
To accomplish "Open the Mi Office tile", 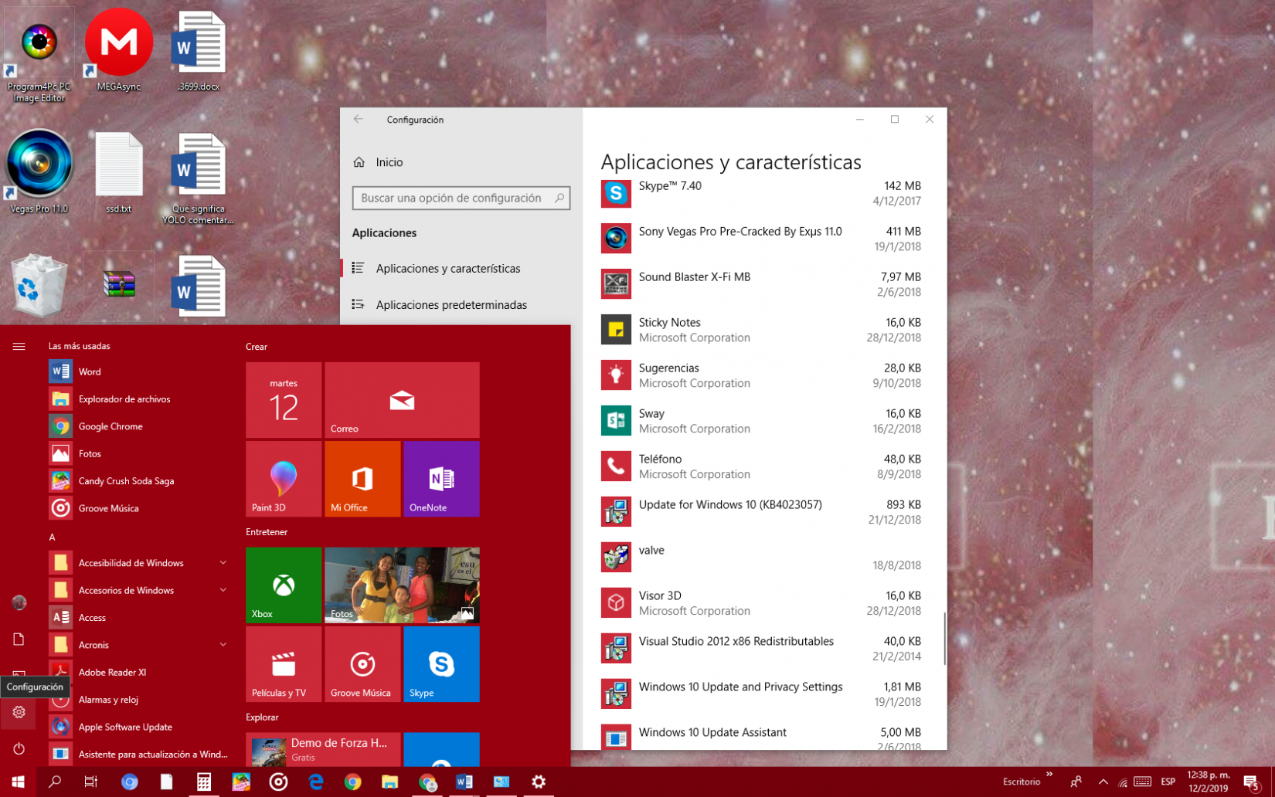I will pos(362,479).
